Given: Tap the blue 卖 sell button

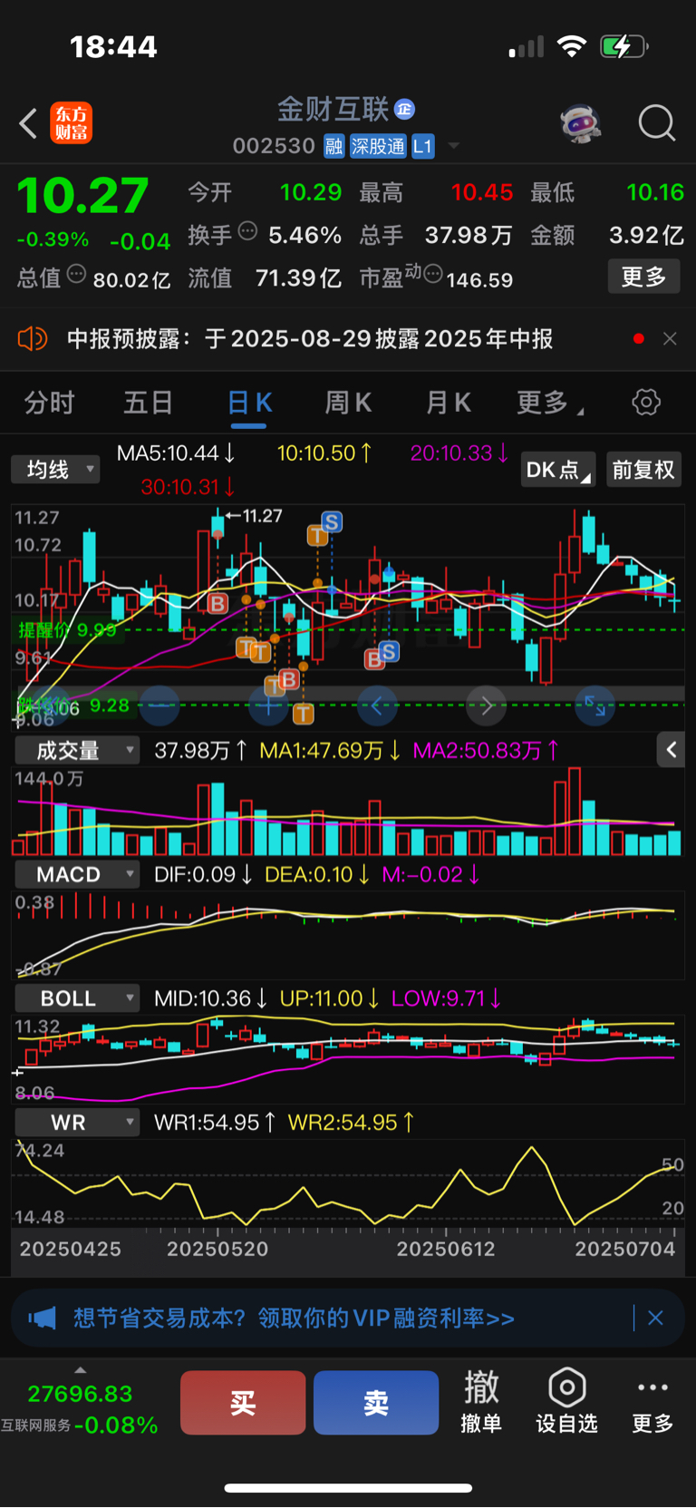Looking at the screenshot, I should point(376,1403).
